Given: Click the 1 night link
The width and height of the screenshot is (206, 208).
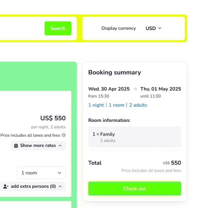Looking at the screenshot, I should click(96, 105).
